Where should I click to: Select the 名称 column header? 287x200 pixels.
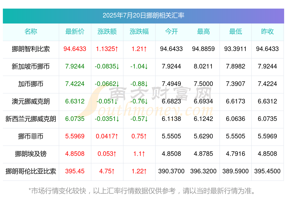[x=31, y=32]
